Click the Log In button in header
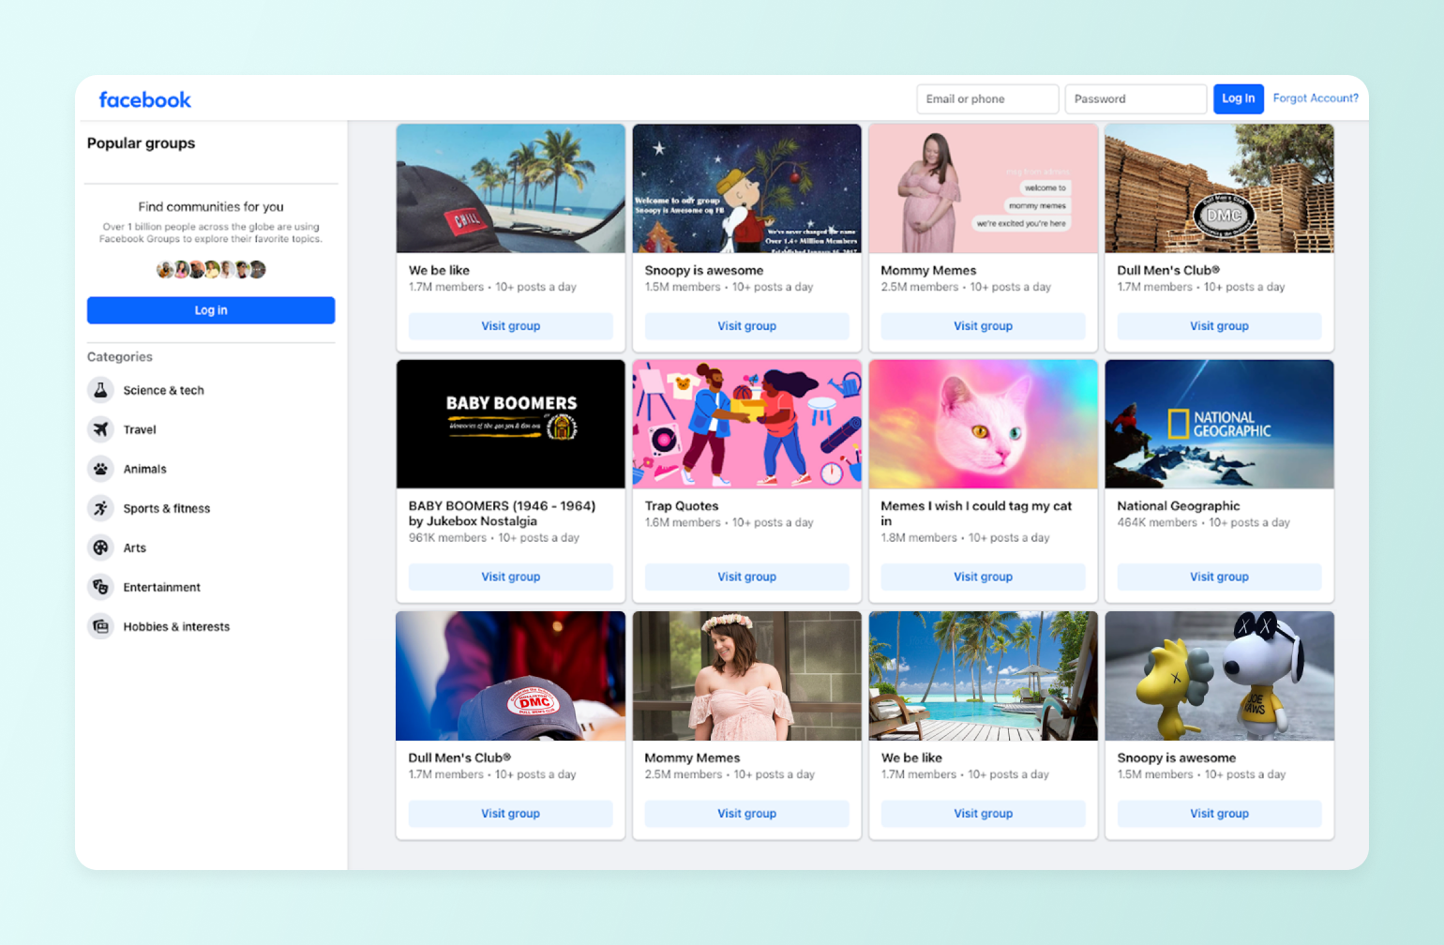This screenshot has width=1444, height=945. coord(1238,98)
